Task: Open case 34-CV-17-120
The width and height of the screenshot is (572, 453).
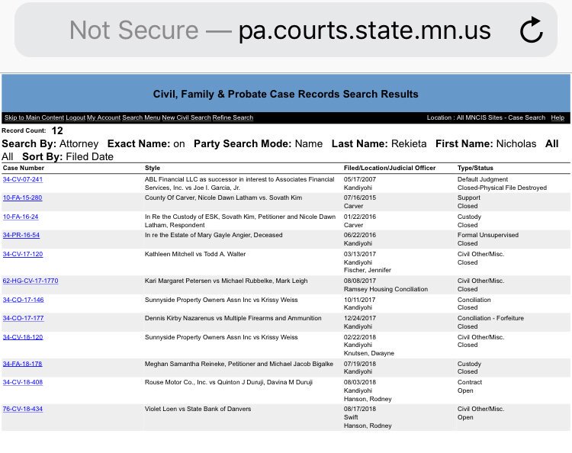Action: click(23, 254)
